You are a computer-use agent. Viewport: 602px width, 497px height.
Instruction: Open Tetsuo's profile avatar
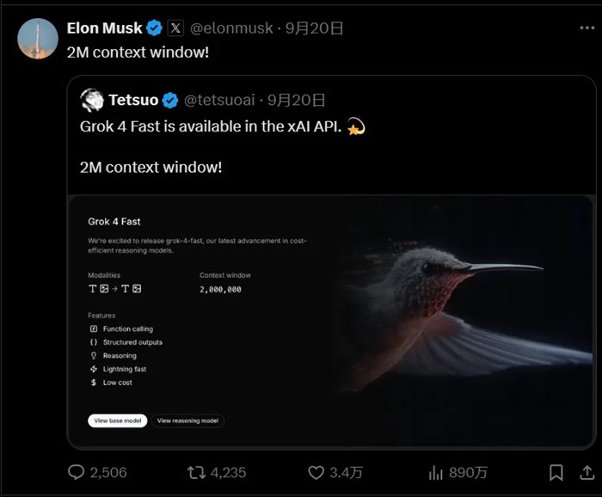(92, 101)
